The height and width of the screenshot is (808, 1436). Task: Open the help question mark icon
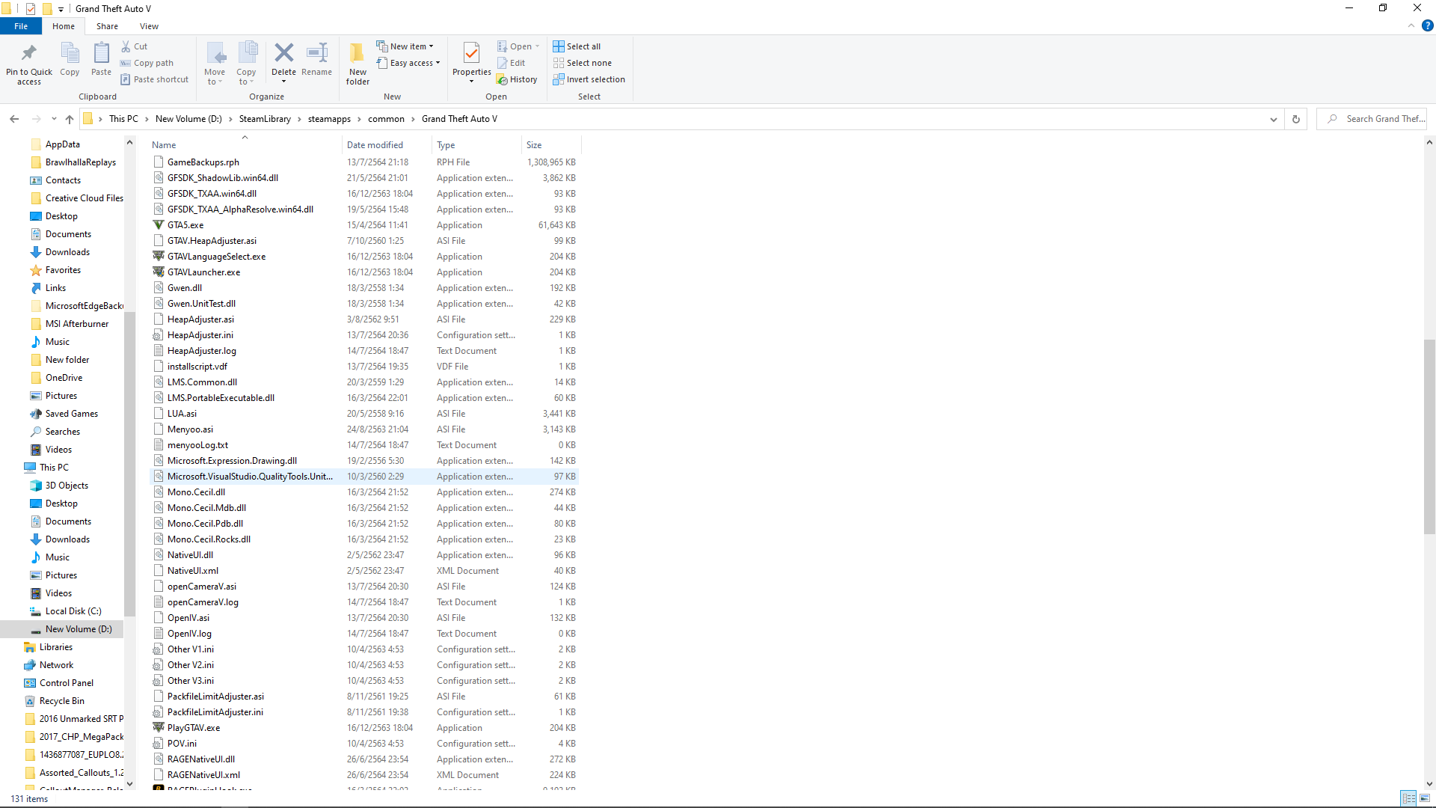(x=1427, y=25)
